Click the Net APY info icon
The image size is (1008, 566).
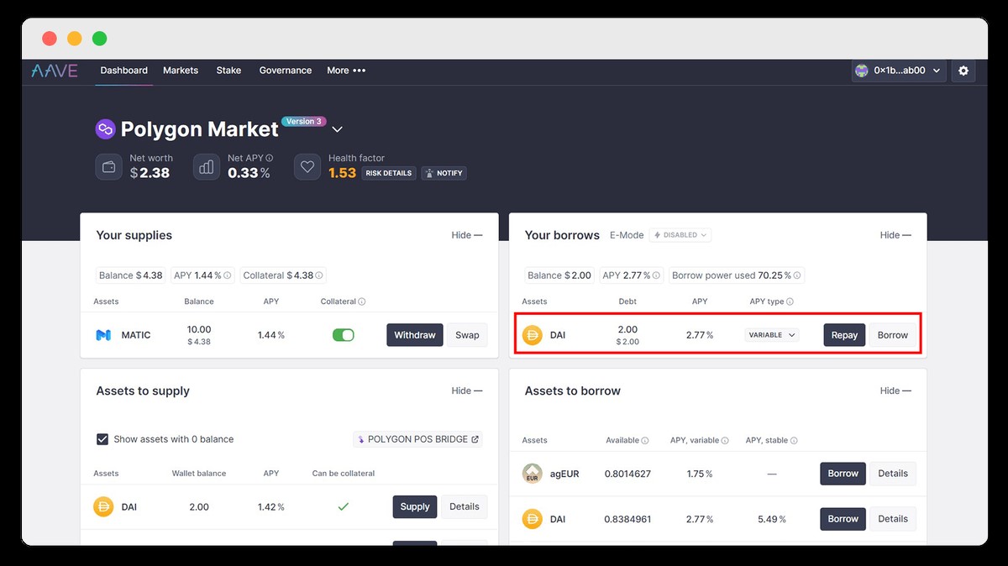pyautogui.click(x=270, y=158)
